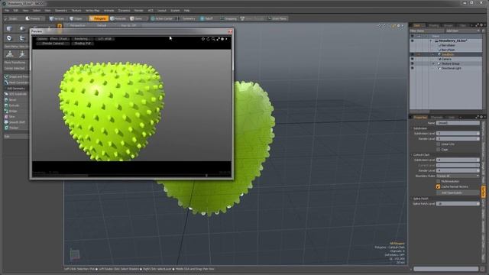Switch to the Channels tab
Screen dimensions: 489x275
click(436, 117)
